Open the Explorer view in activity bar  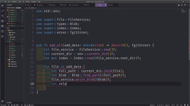click(x=2, y=6)
